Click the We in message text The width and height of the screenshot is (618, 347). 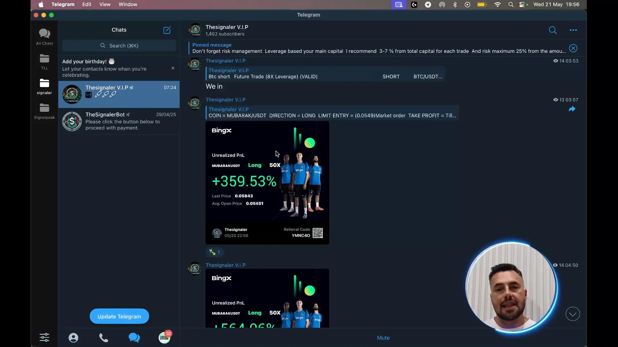click(214, 86)
